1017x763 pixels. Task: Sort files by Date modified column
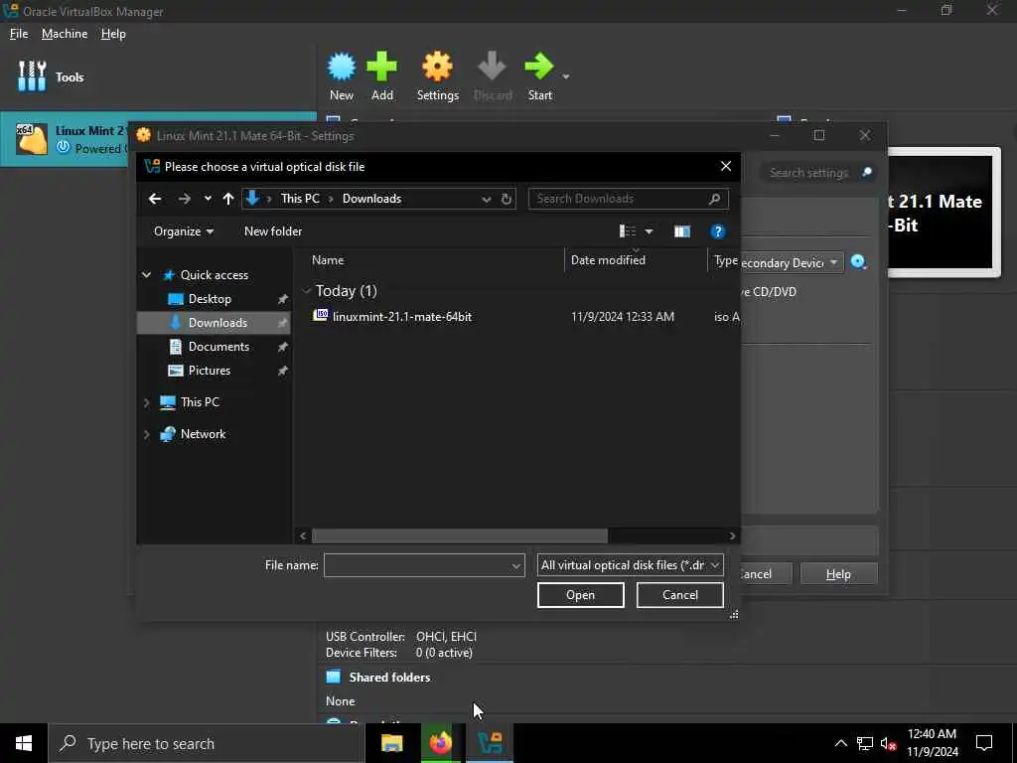point(608,260)
